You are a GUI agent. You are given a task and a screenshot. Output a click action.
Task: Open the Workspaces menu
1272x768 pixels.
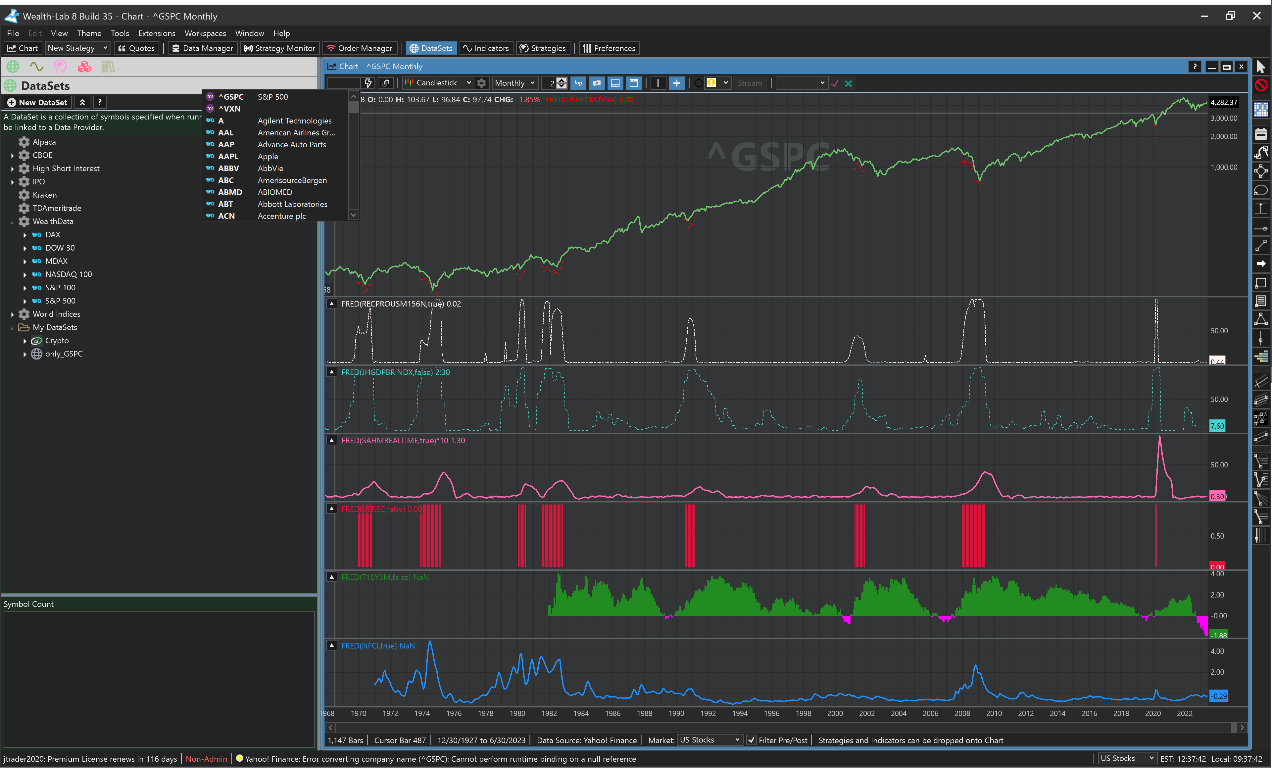coord(205,33)
